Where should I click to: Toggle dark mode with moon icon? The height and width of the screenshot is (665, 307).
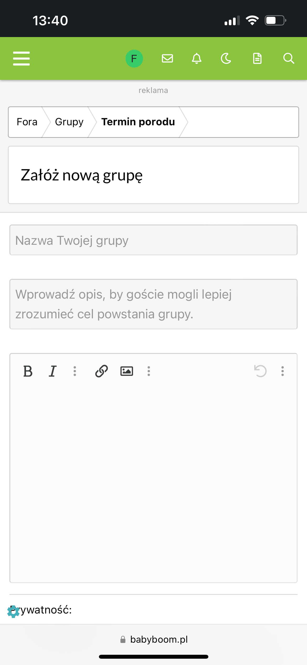(x=226, y=58)
